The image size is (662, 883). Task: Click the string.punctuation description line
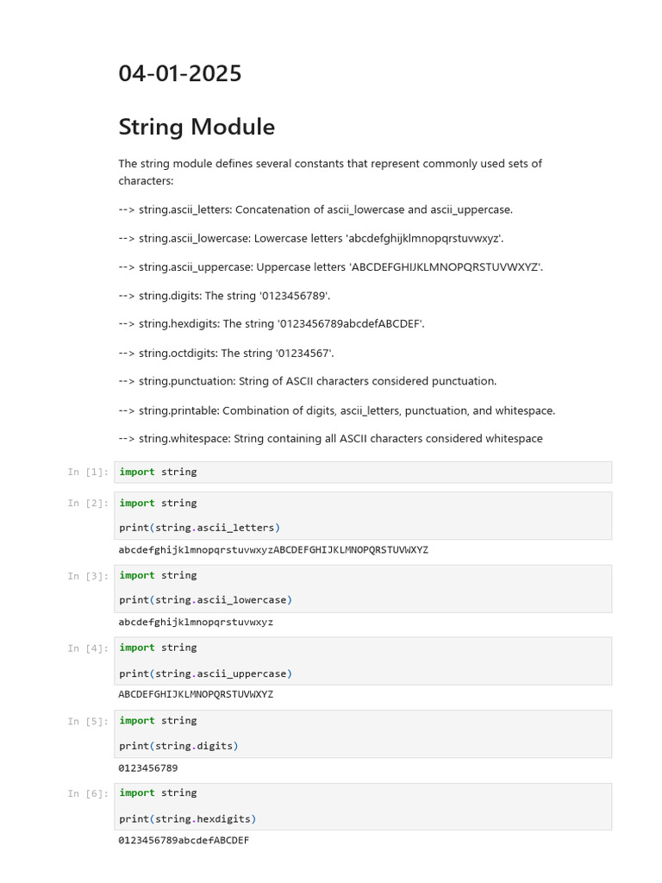[308, 381]
